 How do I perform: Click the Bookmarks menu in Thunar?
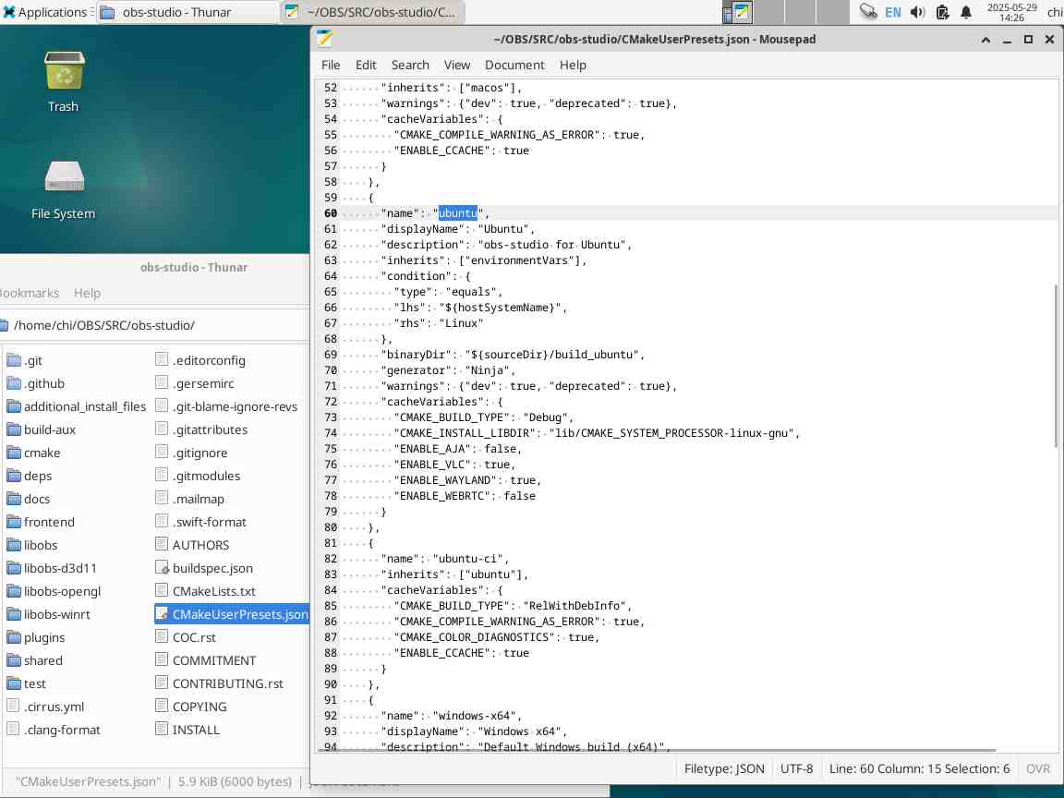click(28, 293)
